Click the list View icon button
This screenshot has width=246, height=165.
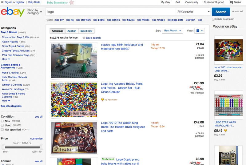click(x=199, y=30)
